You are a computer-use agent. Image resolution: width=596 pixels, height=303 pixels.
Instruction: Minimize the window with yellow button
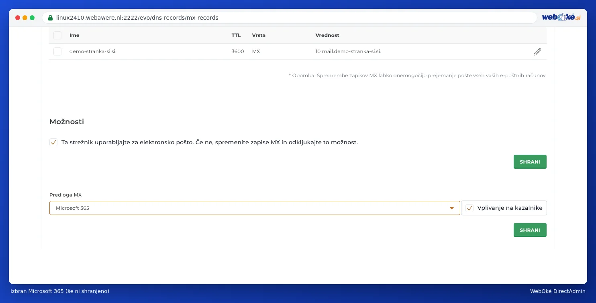point(25,18)
